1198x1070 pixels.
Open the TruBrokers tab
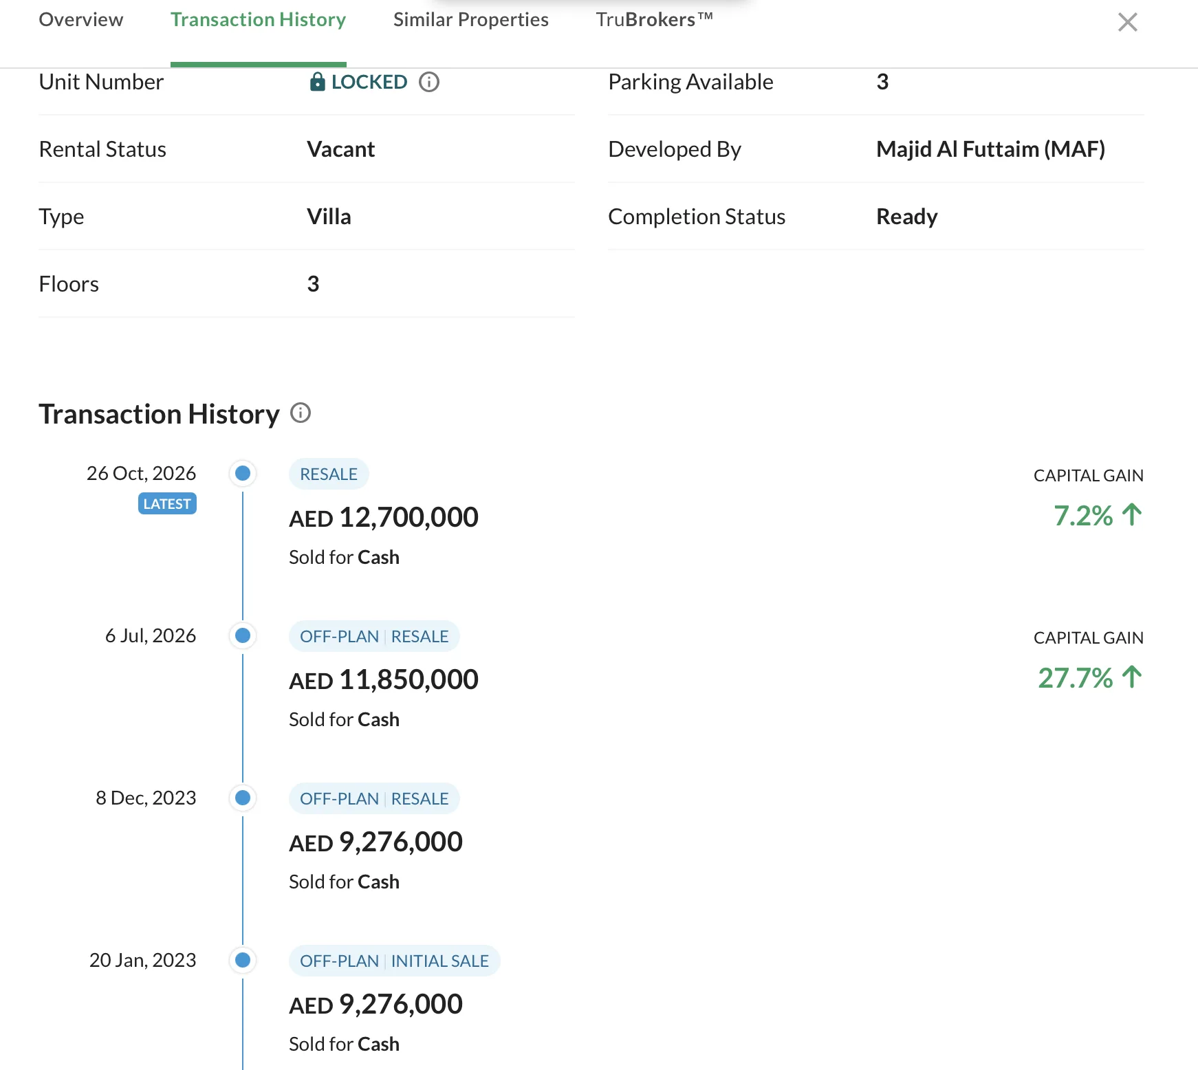(654, 19)
